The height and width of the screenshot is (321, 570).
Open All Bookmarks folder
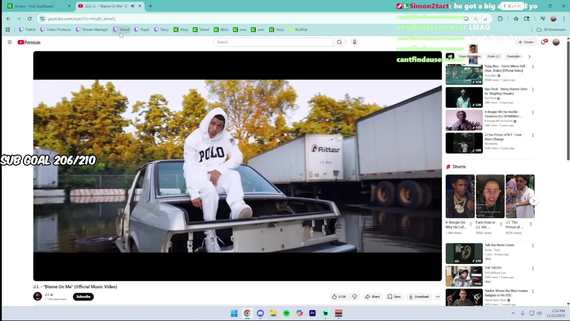(x=551, y=29)
